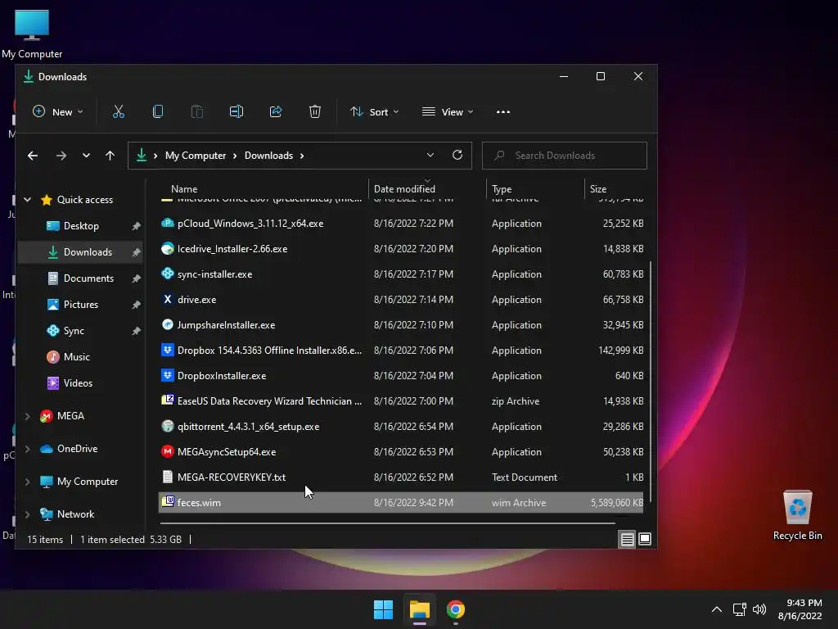The image size is (838, 629).
Task: Open the View dropdown menu
Action: (x=448, y=111)
